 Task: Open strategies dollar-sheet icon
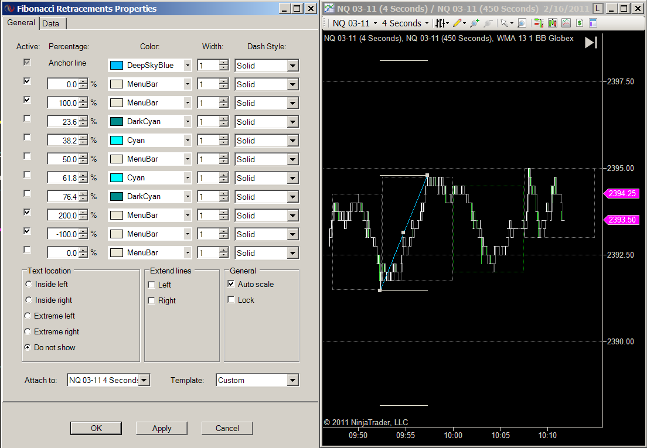[x=580, y=23]
